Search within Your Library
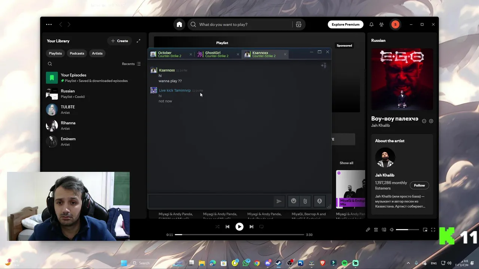 click(x=50, y=64)
